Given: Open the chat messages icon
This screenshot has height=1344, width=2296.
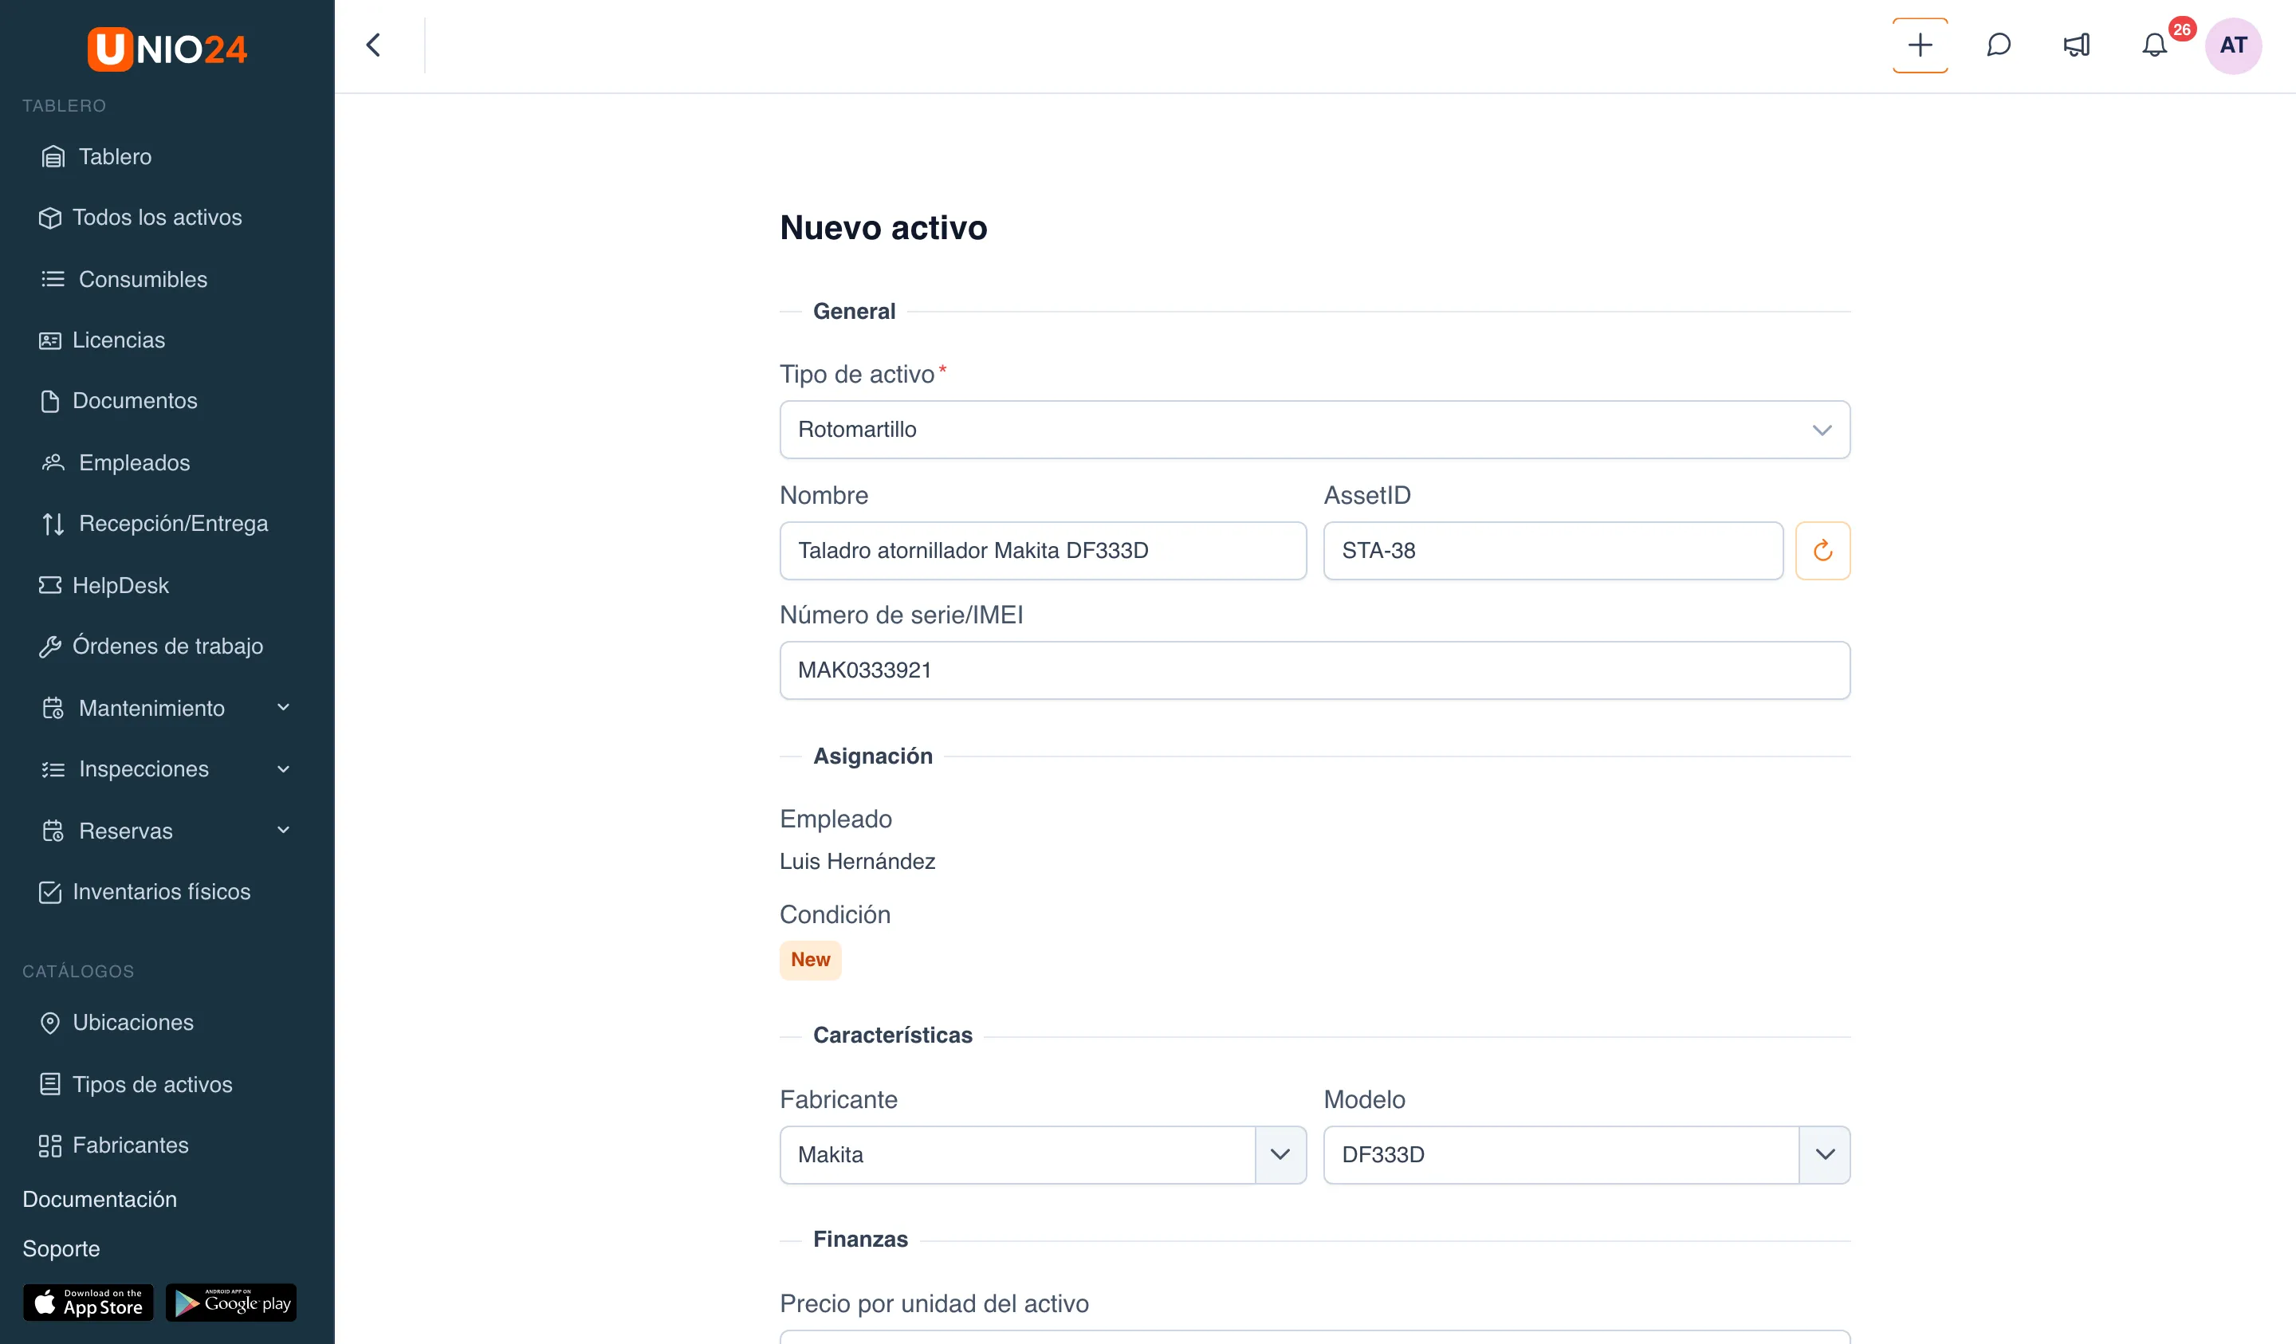Looking at the screenshot, I should 1998,45.
